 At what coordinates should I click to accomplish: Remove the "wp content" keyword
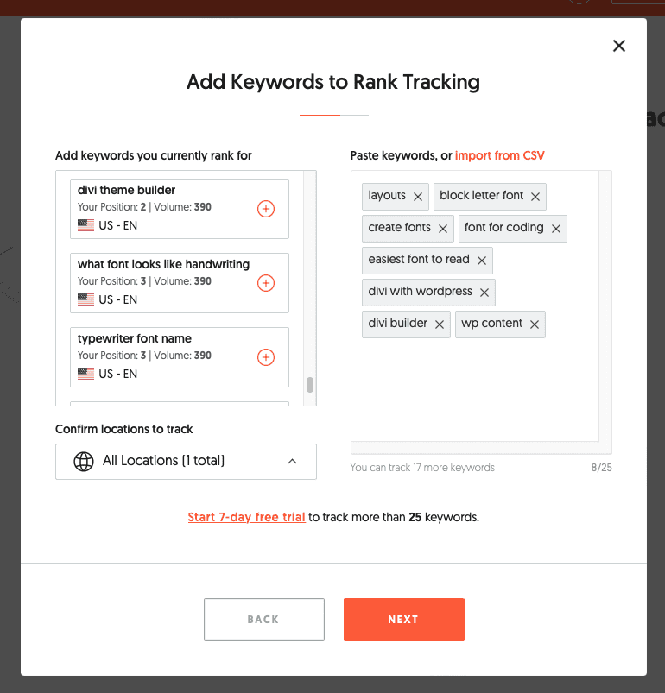pyautogui.click(x=534, y=324)
